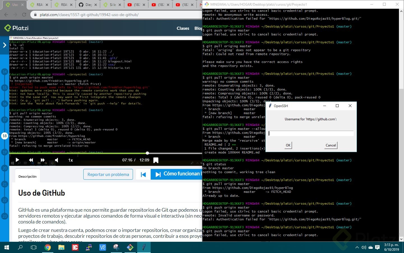This screenshot has height=253, width=404.
Task: Open the Snipping Tool on the taskbar
Action: click(x=116, y=247)
